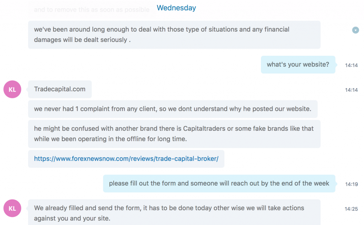Click the 14:19 timestamp
Viewport: 364px width, 225px height.
(x=351, y=184)
